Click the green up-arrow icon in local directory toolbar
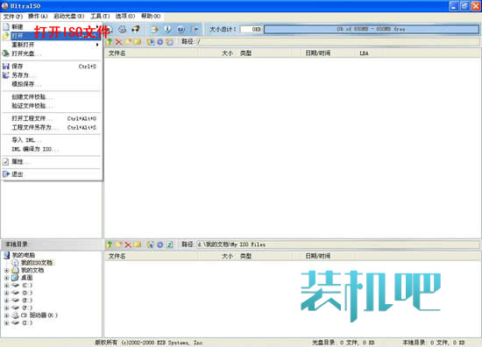Screen dimensions: 482x347 110,244
